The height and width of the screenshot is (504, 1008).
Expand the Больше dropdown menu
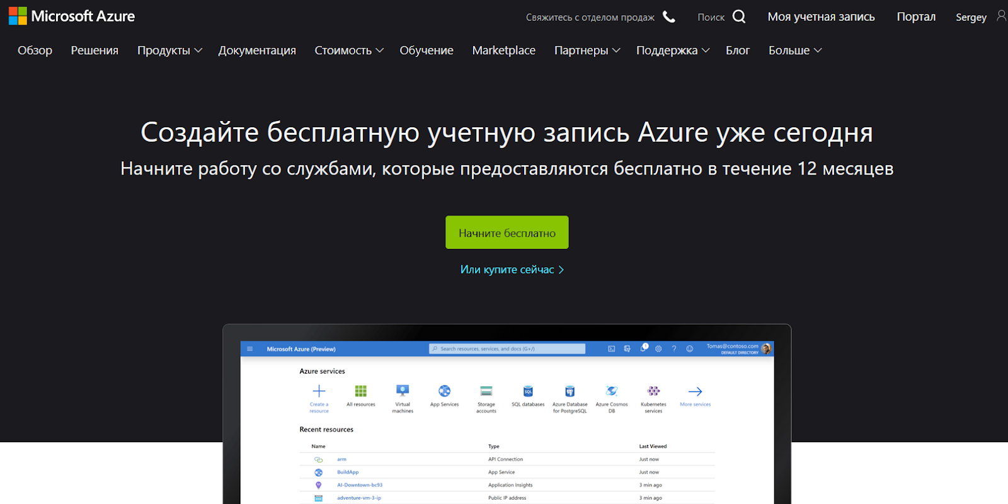pos(795,50)
